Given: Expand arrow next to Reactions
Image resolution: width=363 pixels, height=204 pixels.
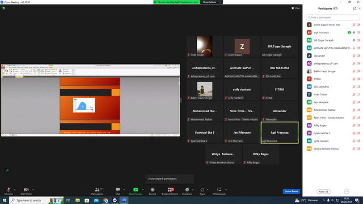Looking at the screenshot, I should click(192, 190).
